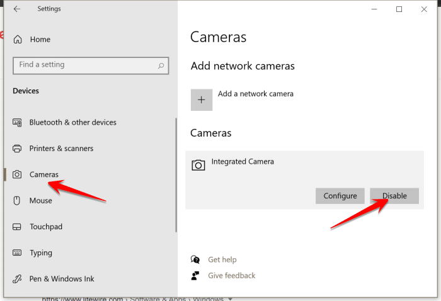This screenshot has width=441, height=301.
Task: Click the Mouse icon in the sidebar
Action: 17,200
